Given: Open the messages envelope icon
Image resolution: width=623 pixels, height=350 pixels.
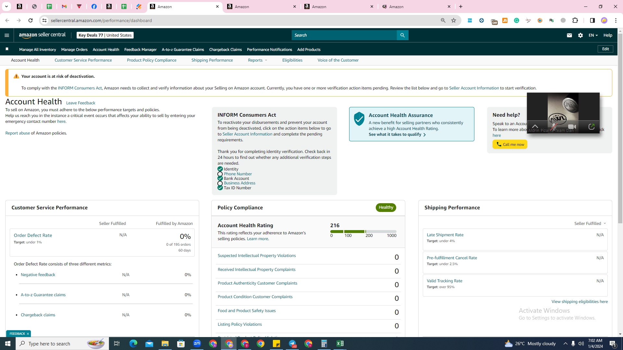Looking at the screenshot, I should 569,35.
